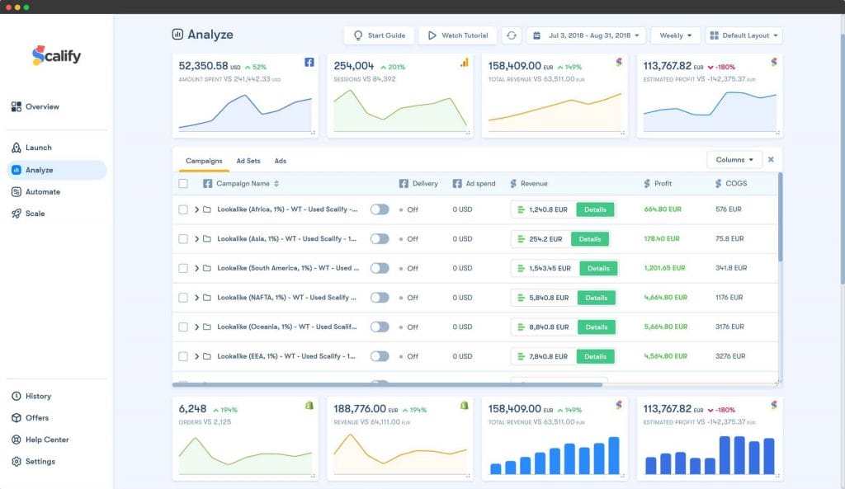Tick the select-all campaigns header checkbox
The height and width of the screenshot is (489, 845).
pyautogui.click(x=183, y=184)
